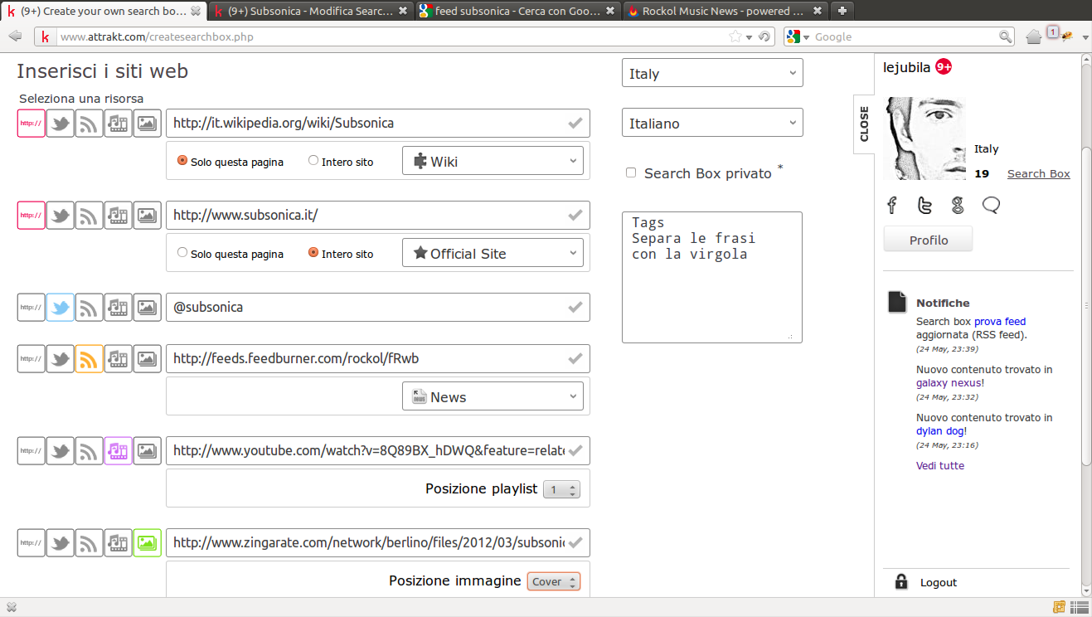Select 'Intero sito' for Wikipedia URL

[313, 161]
